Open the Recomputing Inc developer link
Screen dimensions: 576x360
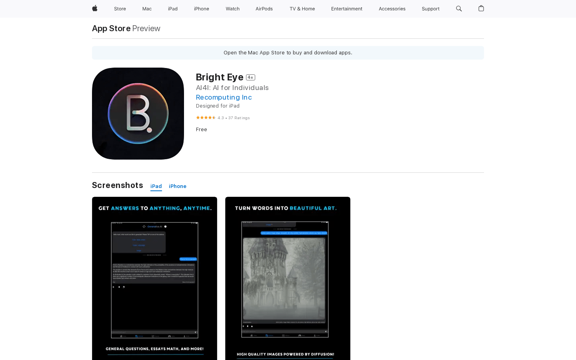click(224, 97)
